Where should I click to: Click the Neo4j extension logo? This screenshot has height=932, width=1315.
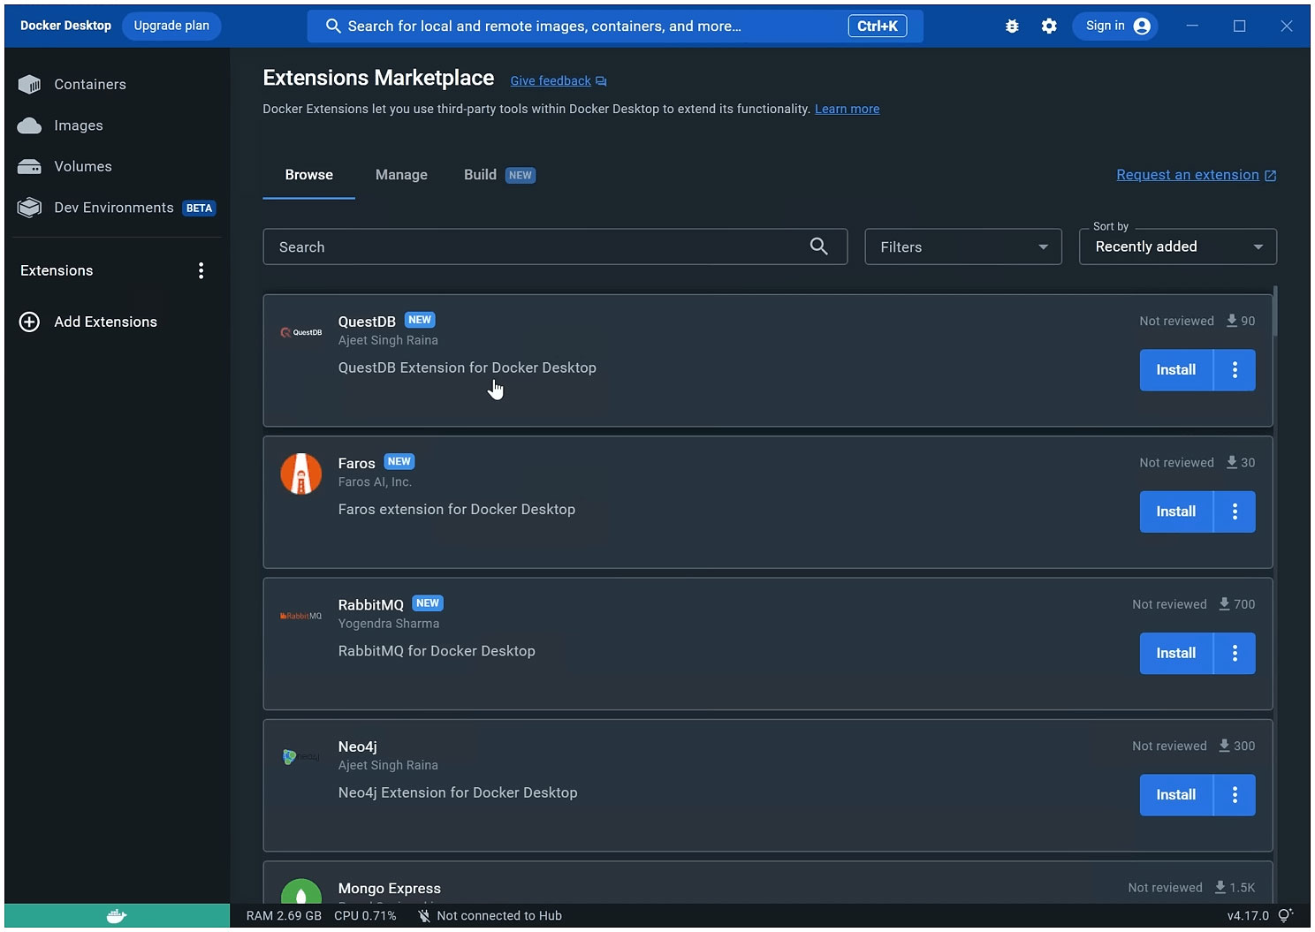(301, 757)
